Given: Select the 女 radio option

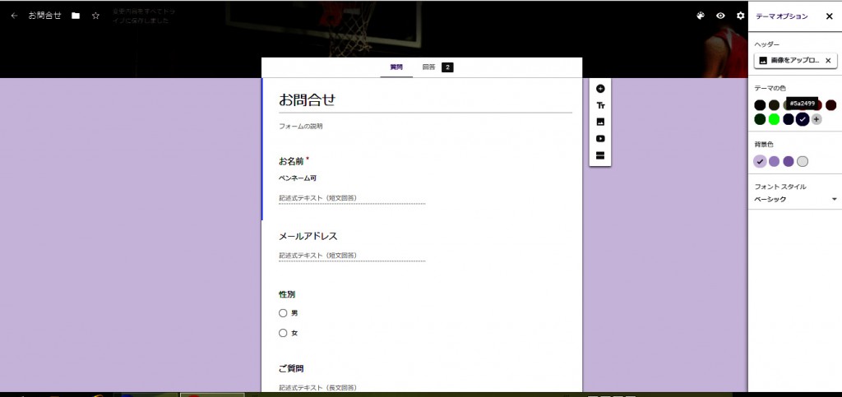Looking at the screenshot, I should [x=283, y=333].
